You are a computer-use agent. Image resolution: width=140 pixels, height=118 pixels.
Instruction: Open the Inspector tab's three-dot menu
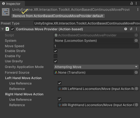point(136,4)
